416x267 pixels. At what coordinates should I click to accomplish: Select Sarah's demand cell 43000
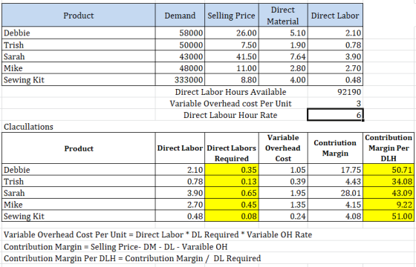(180, 56)
